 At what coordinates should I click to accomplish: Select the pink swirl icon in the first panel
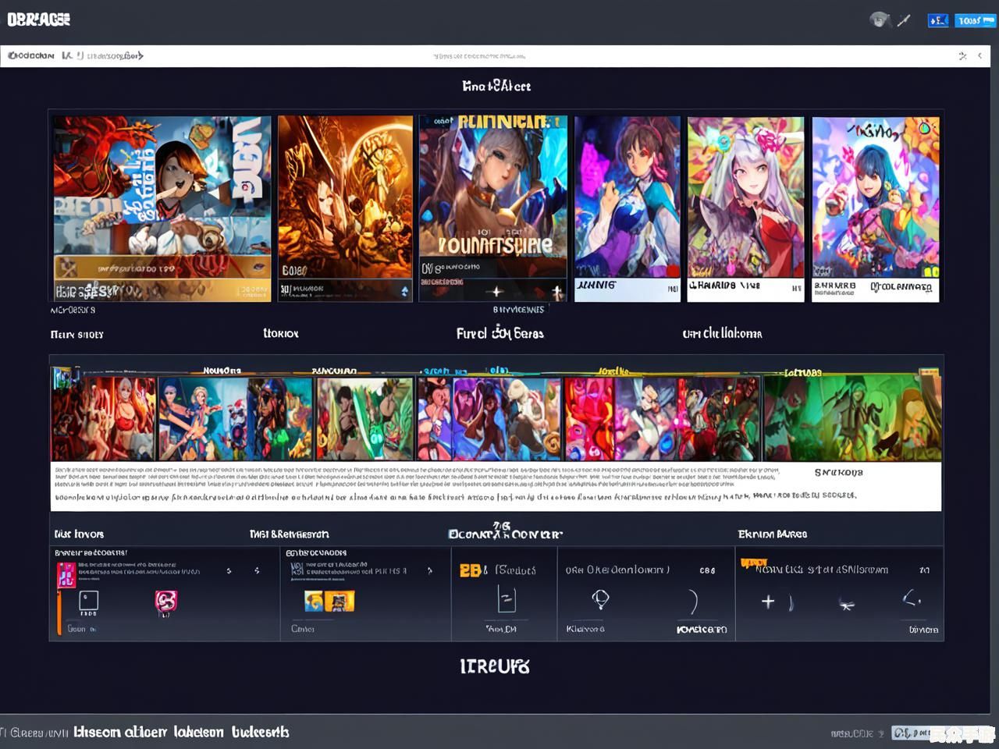tap(165, 601)
